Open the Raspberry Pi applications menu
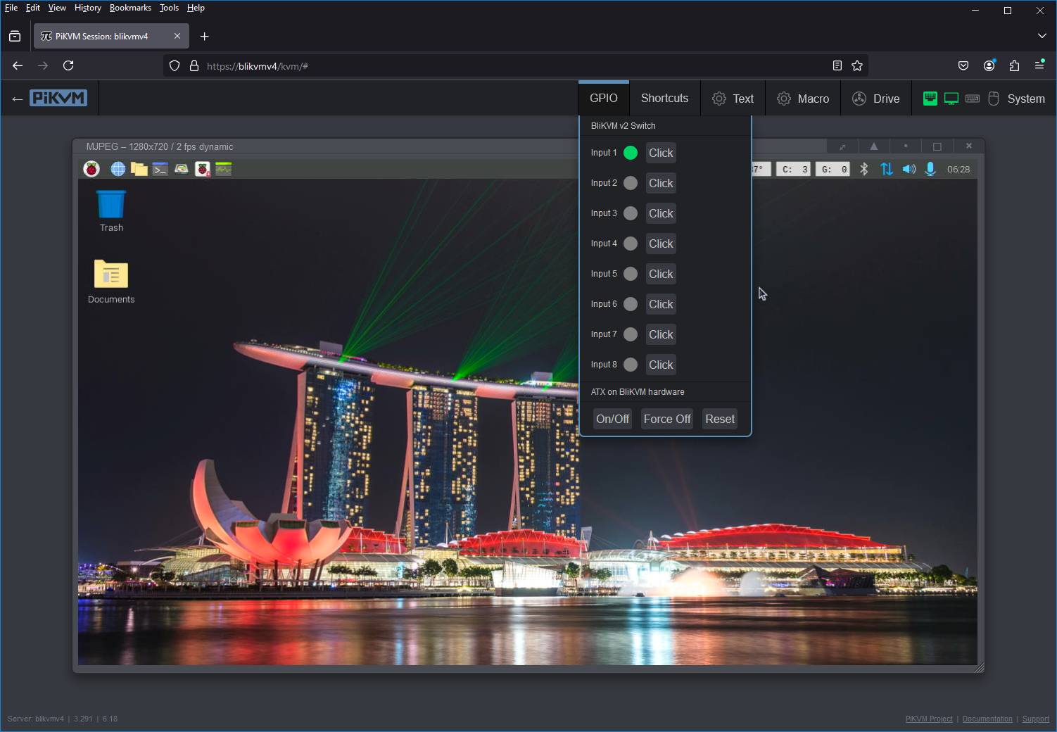The image size is (1057, 732). tap(91, 169)
